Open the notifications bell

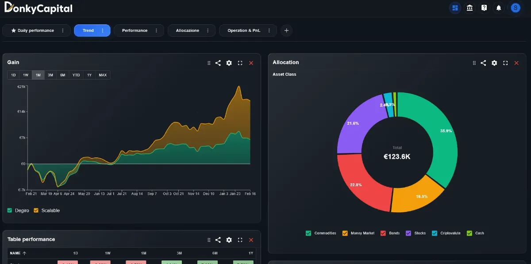coord(499,8)
